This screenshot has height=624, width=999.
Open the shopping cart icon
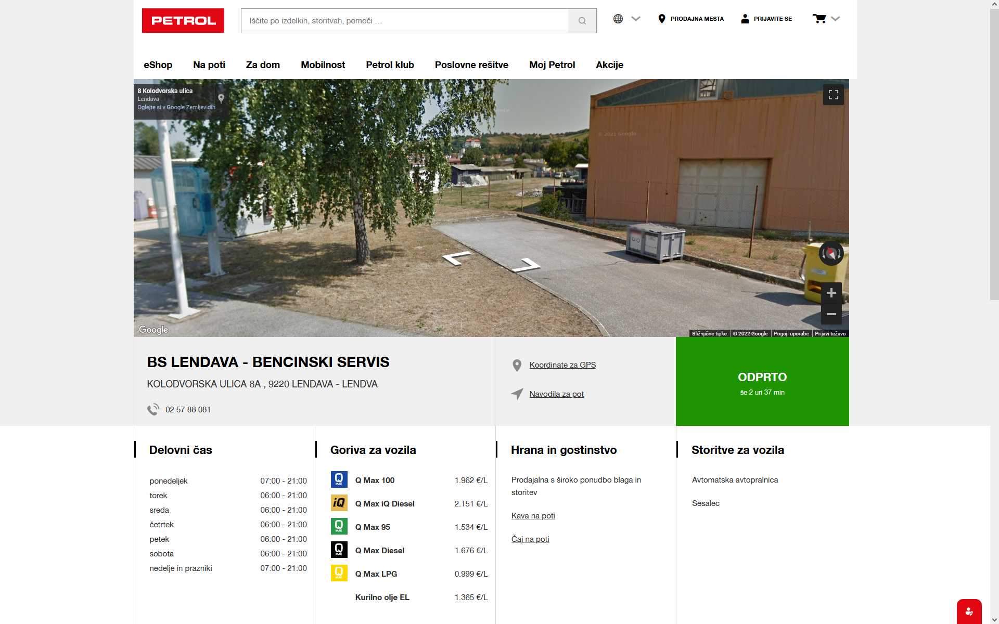(x=819, y=19)
